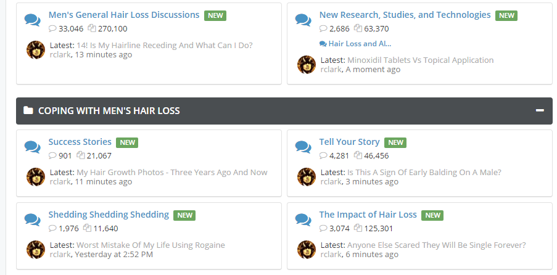Viewport: 557px width, 275px height.
Task: Open latest thread Minoxidil Tablets Vs Topical Application
Action: pyautogui.click(x=420, y=60)
